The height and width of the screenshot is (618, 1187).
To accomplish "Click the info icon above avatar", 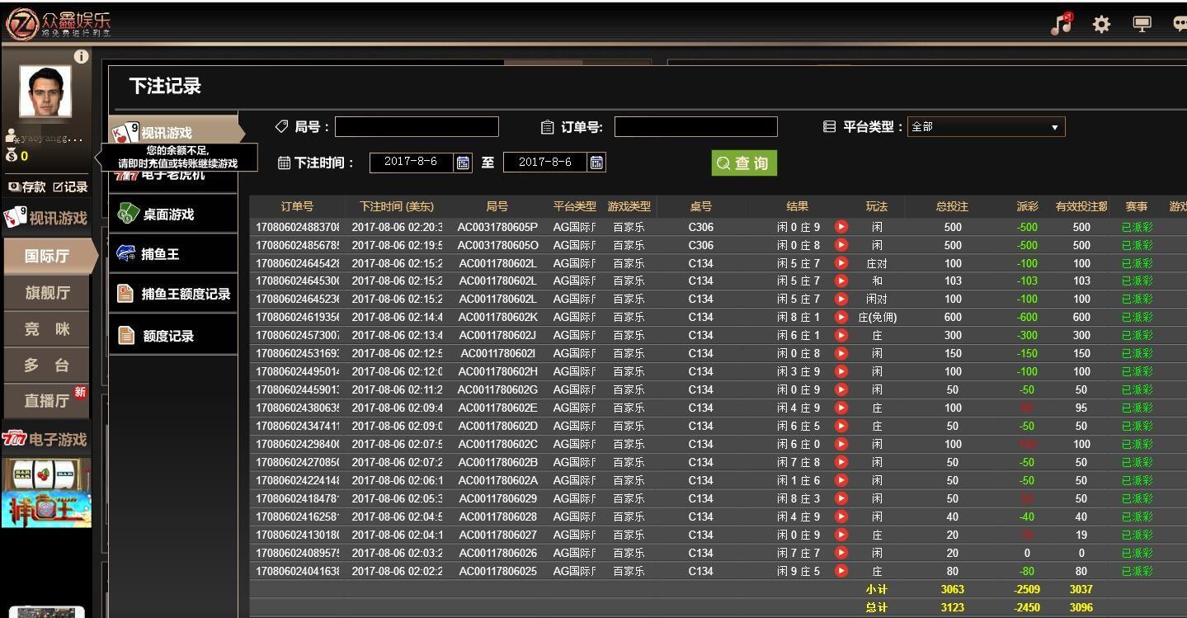I will 81,56.
